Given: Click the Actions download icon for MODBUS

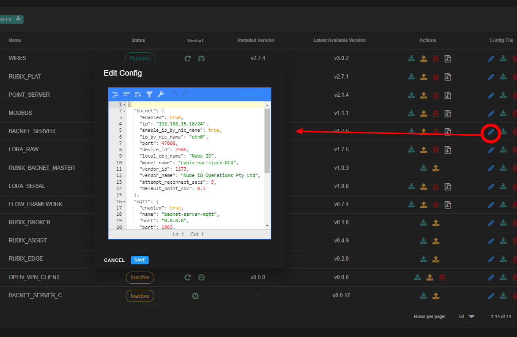Looking at the screenshot, I should [x=411, y=113].
